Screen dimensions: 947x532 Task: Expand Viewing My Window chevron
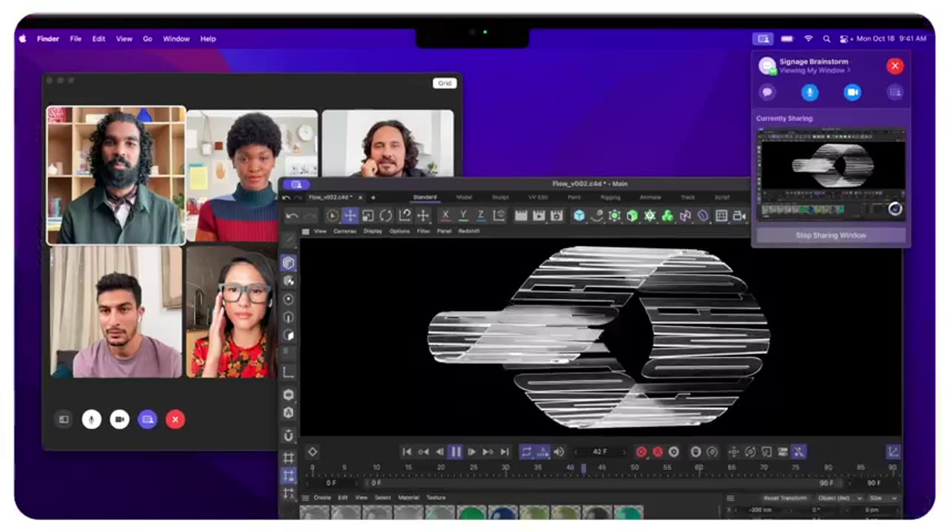[849, 71]
